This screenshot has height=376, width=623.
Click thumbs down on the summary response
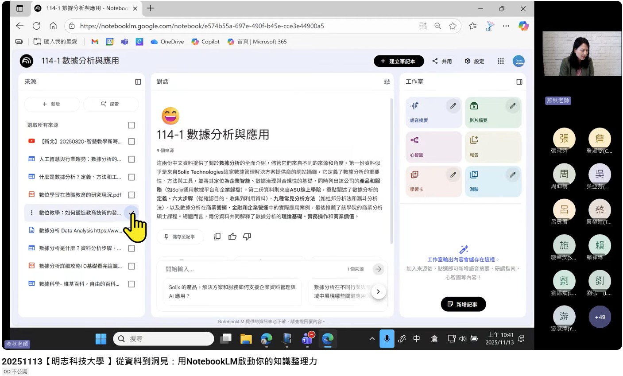coord(247,236)
